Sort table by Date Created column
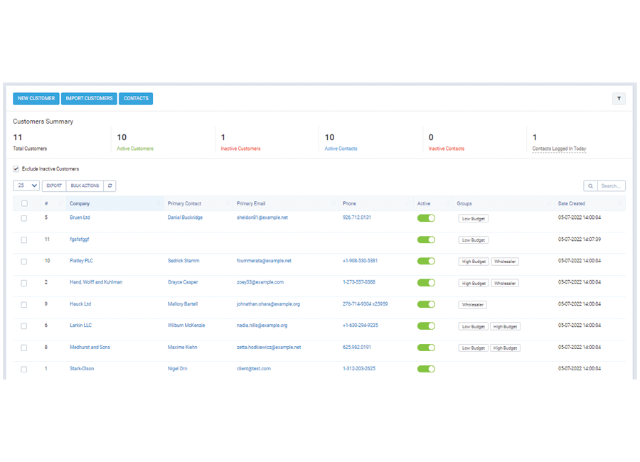The width and height of the screenshot is (640, 462). [572, 204]
